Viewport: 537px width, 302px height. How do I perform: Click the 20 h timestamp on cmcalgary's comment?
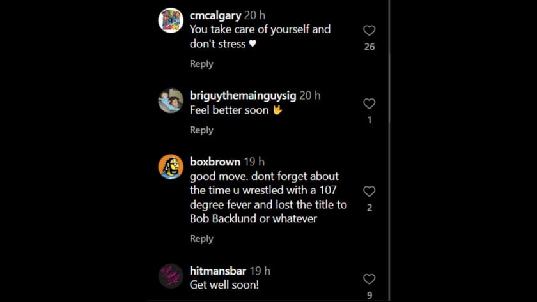tap(255, 15)
